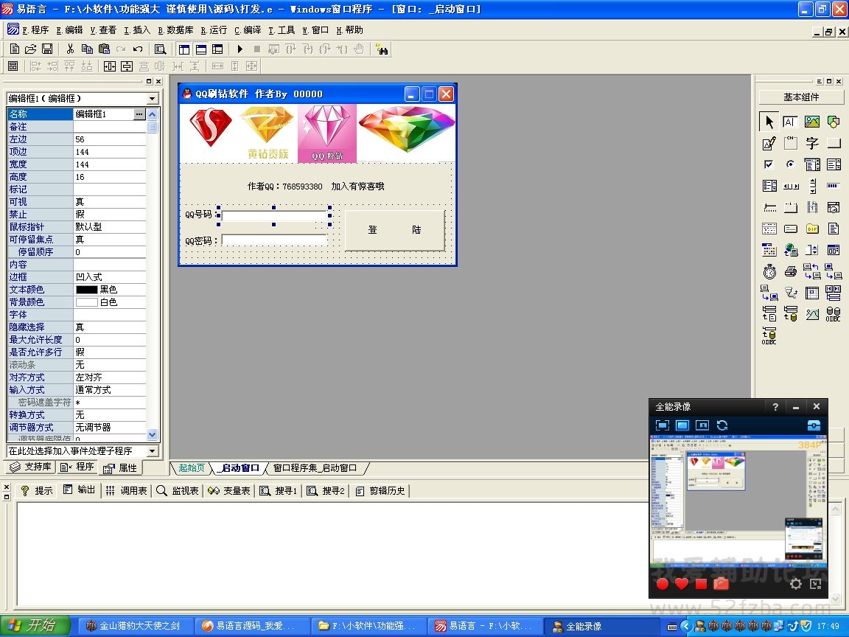Click the camera snapshot icon in 全能录像
This screenshot has width=849, height=637.
721,583
